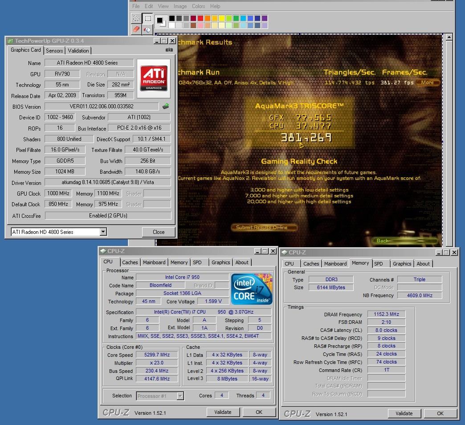The height and width of the screenshot is (425, 465).
Task: Open the Graphics tab in the CPU-Z window showing memory timings
Action: point(402,264)
